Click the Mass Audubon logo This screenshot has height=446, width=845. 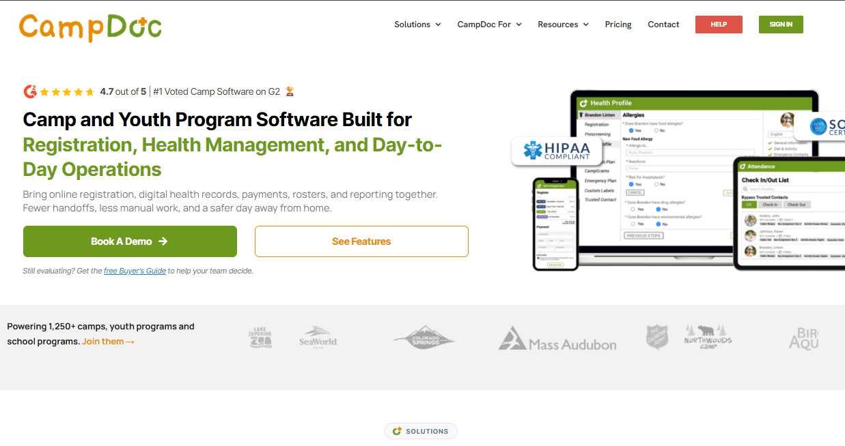click(x=557, y=338)
